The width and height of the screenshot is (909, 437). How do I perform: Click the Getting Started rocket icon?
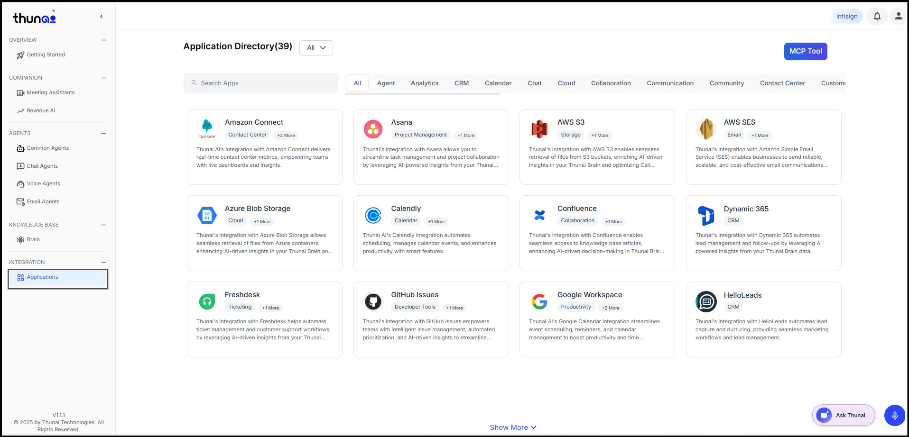[x=20, y=55]
